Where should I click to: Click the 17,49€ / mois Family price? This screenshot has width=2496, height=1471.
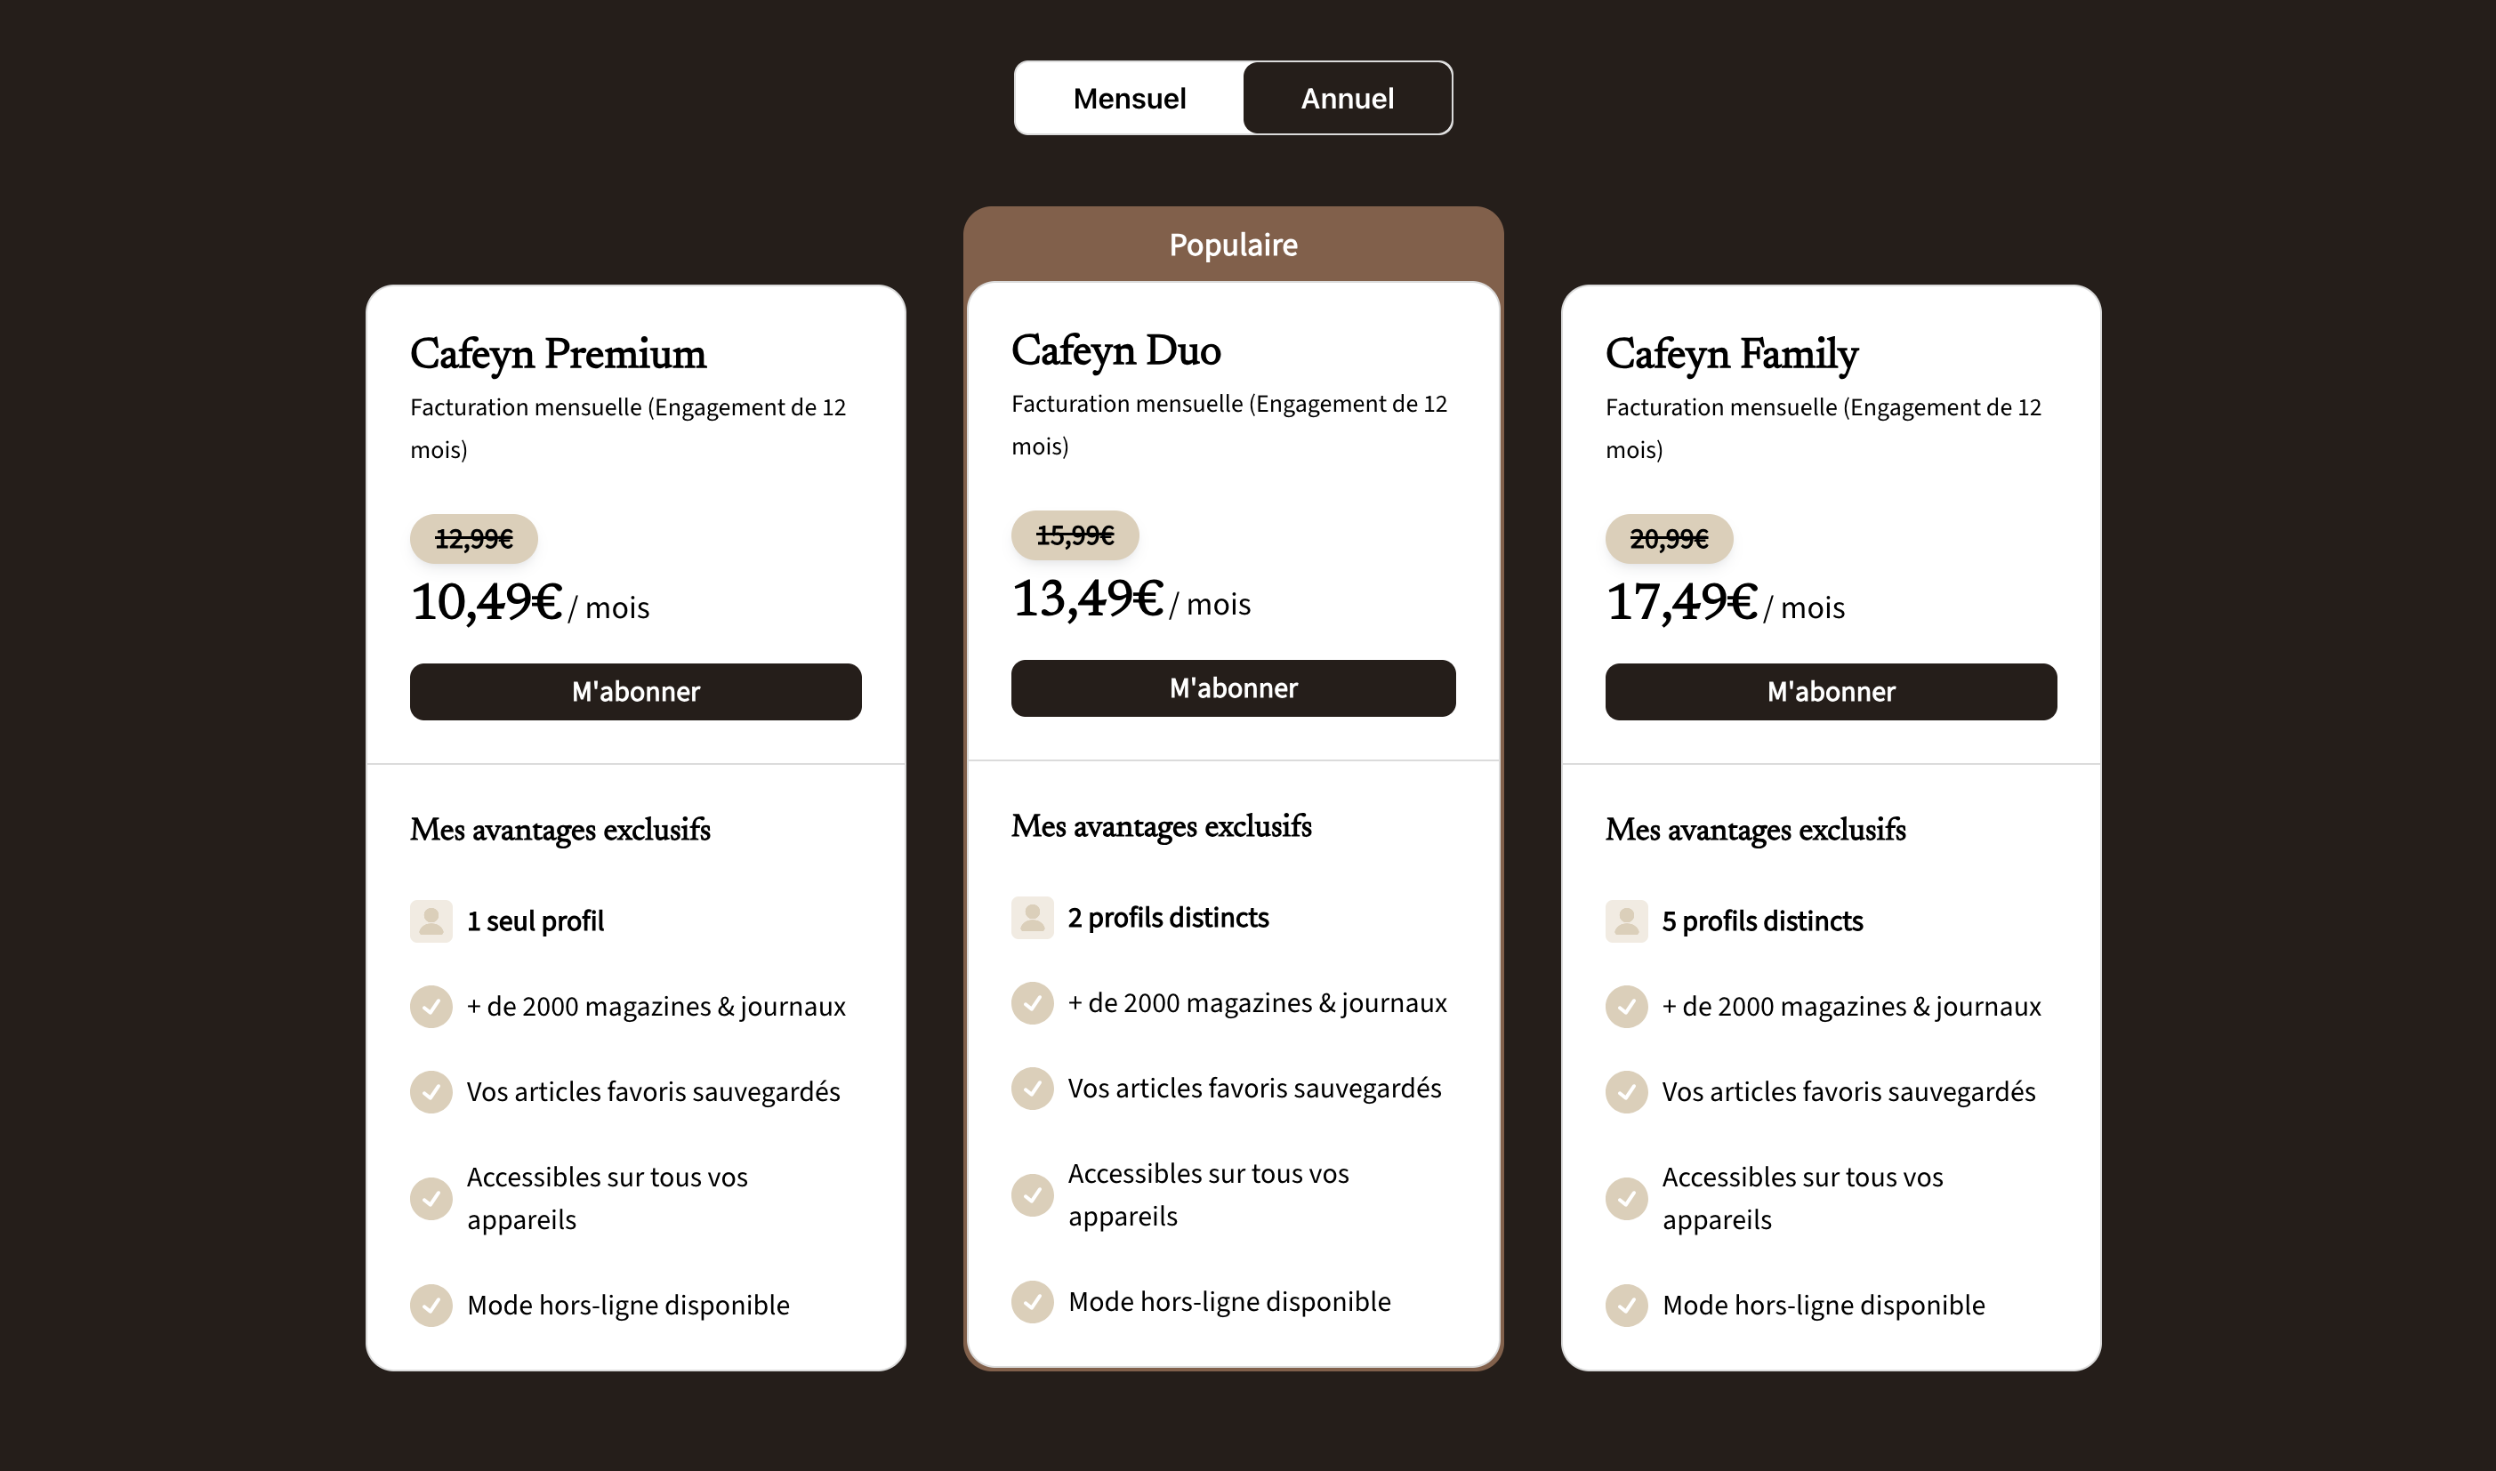pos(1725,603)
